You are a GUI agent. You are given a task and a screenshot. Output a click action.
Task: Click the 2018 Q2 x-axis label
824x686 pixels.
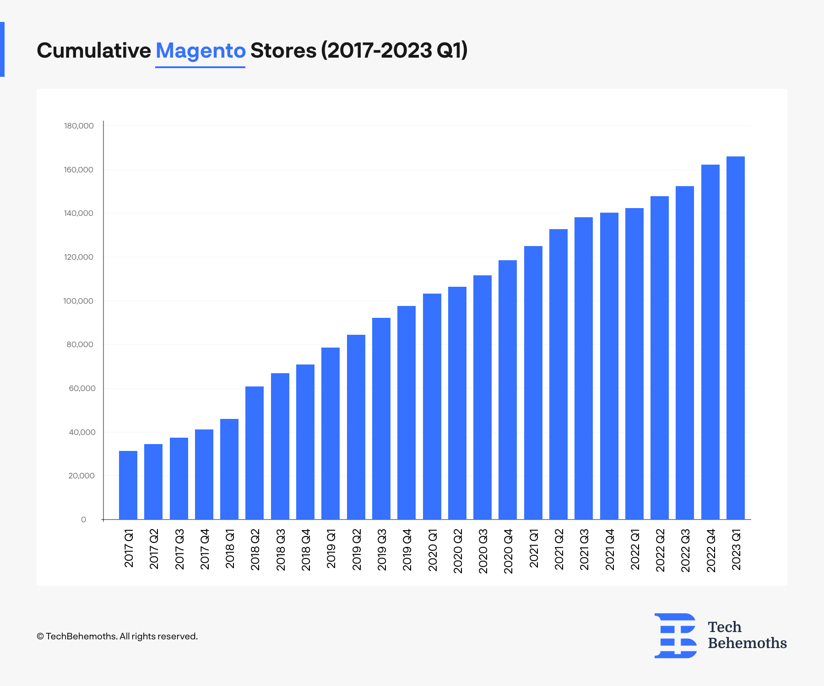(255, 550)
